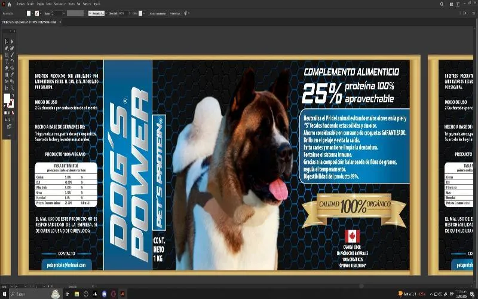This screenshot has width=478, height=299.
Task: Open Edit Toolbar three-dots button
Action: (9, 135)
